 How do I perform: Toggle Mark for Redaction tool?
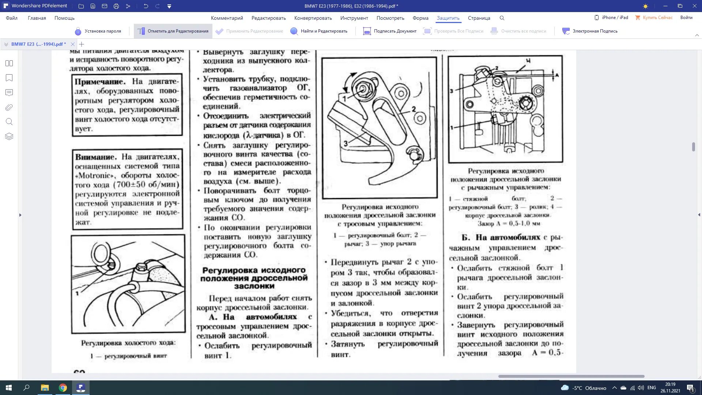[173, 31]
